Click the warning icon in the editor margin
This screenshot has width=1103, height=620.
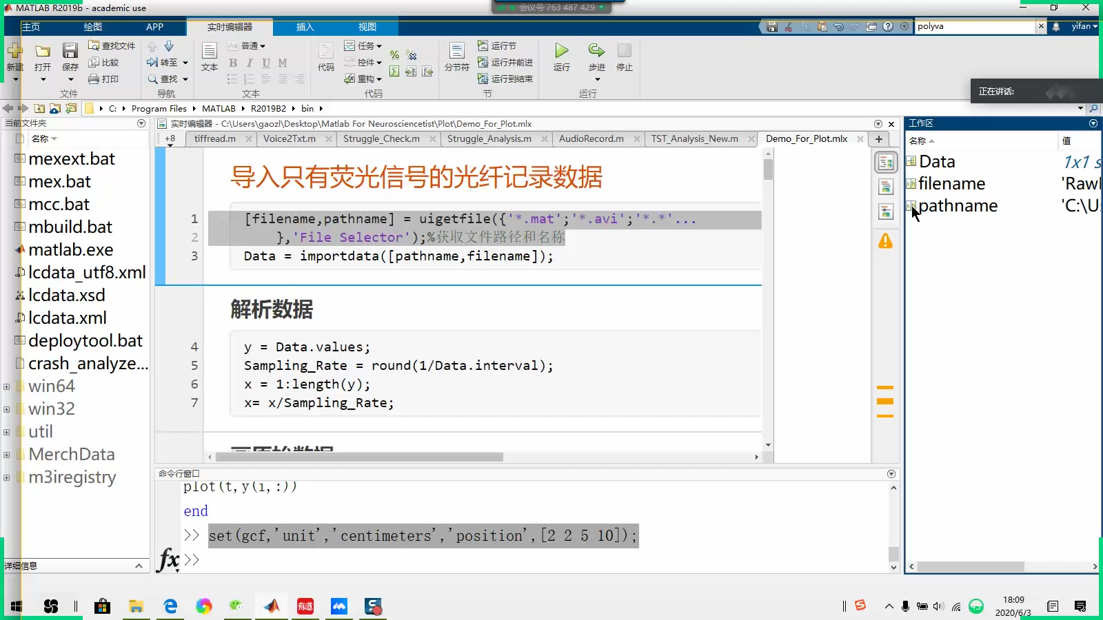click(885, 241)
